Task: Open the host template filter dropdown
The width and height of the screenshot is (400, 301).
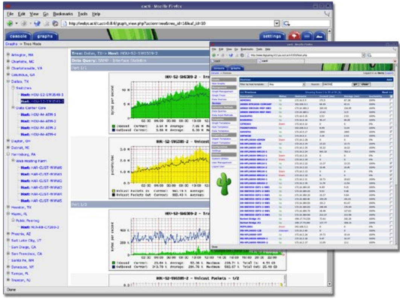Action: click(304, 84)
